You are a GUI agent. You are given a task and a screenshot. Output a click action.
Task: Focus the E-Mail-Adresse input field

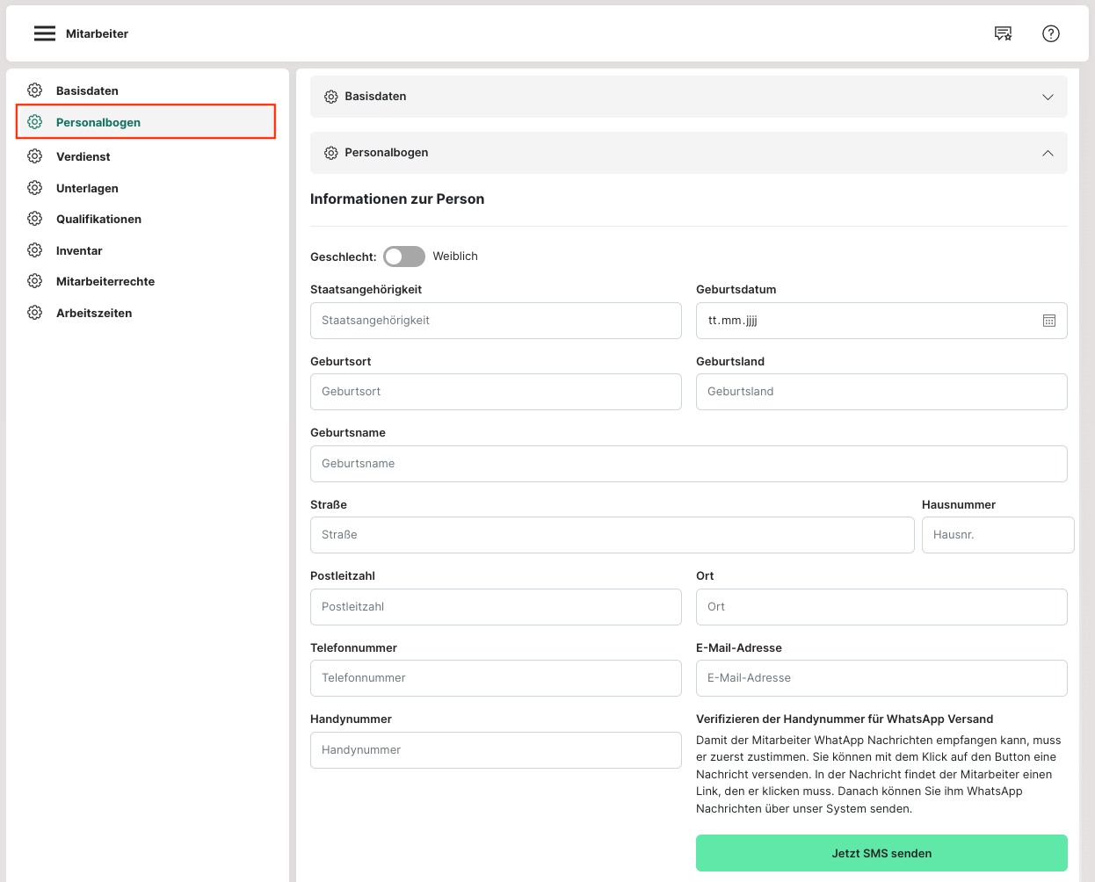(881, 678)
